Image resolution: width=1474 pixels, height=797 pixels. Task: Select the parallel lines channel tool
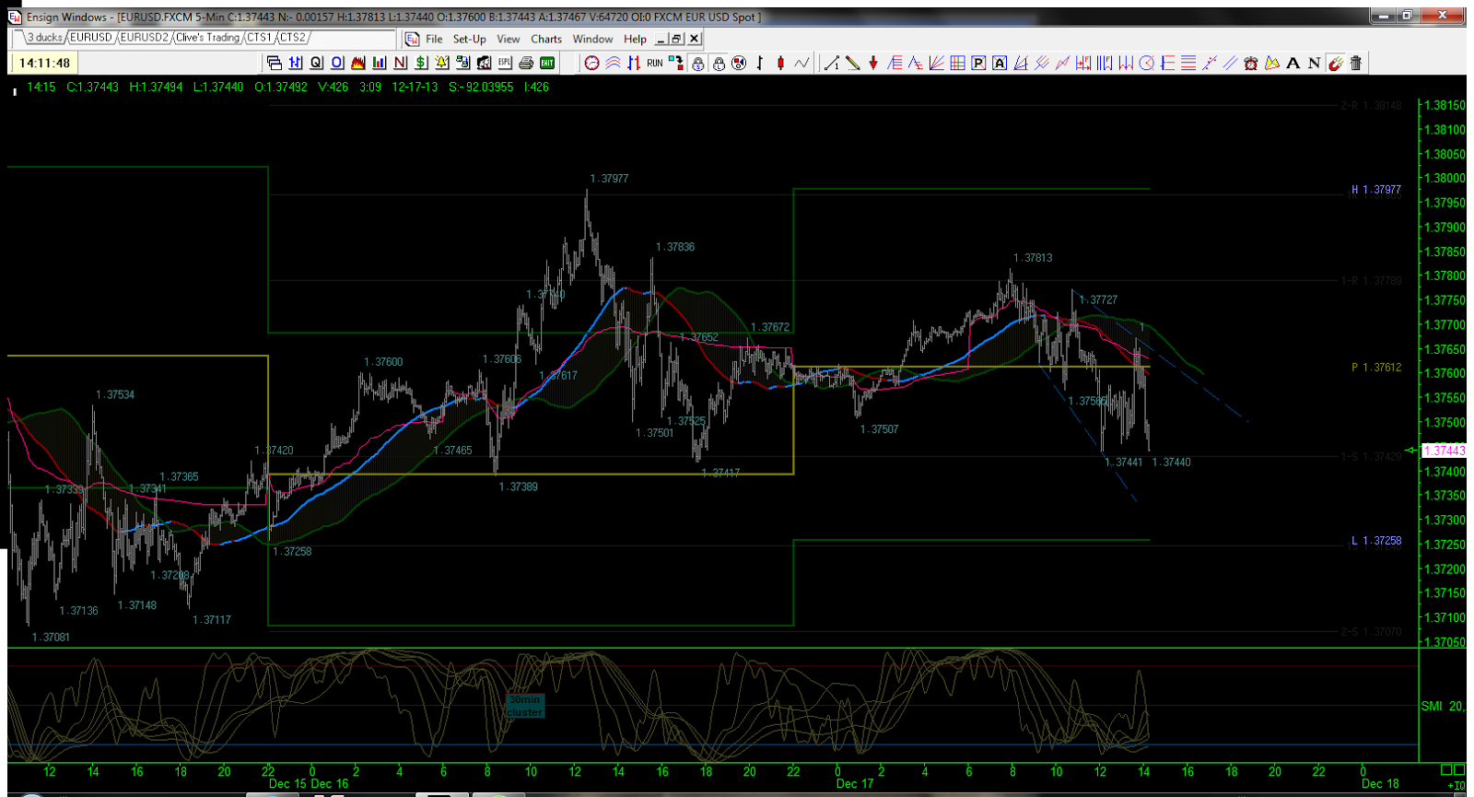(1230, 63)
